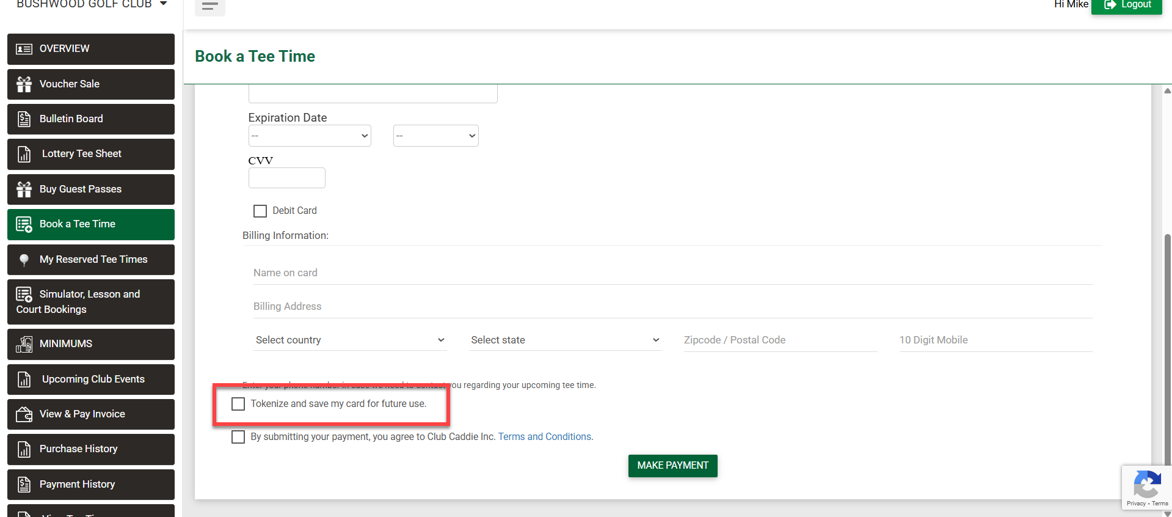
Task: Expand the Select state dropdown
Action: click(565, 340)
